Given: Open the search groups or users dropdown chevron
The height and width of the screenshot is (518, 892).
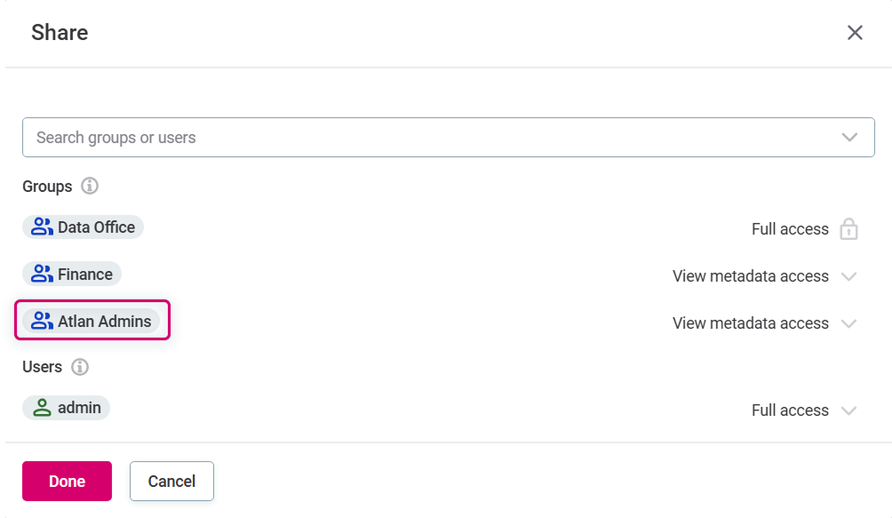Looking at the screenshot, I should (849, 137).
